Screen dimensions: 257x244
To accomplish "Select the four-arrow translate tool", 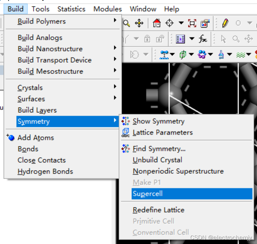I will click(x=139, y=23).
